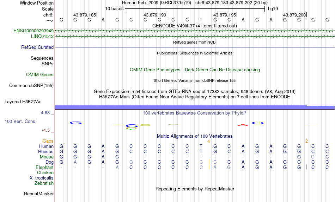Click the chr6: base position label
The height and width of the screenshot is (202, 335).
click(49, 15)
